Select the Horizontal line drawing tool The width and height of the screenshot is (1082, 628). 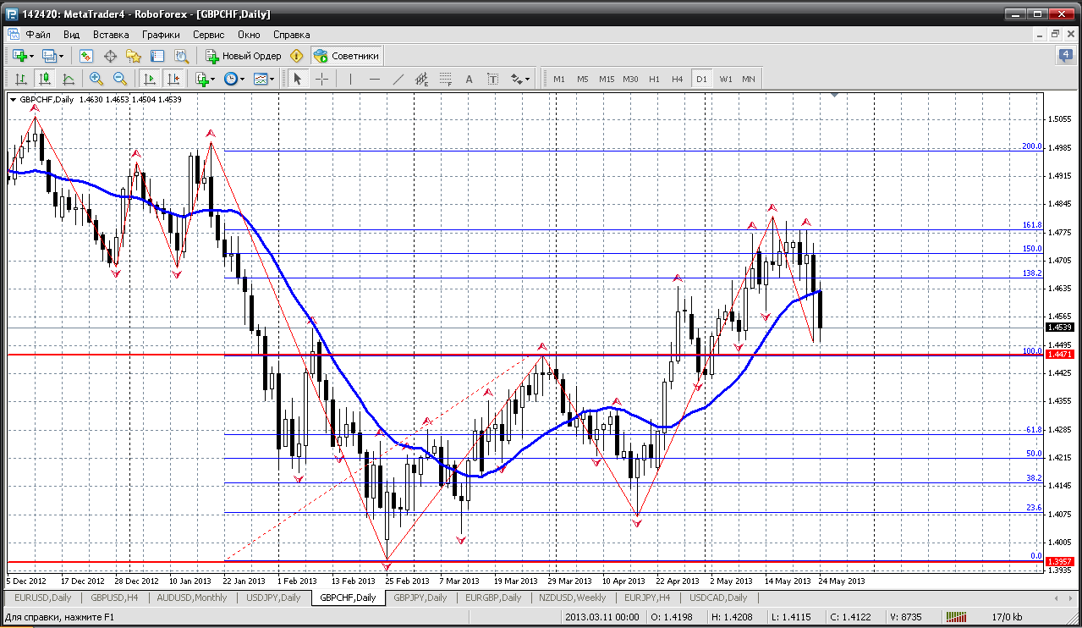click(375, 79)
